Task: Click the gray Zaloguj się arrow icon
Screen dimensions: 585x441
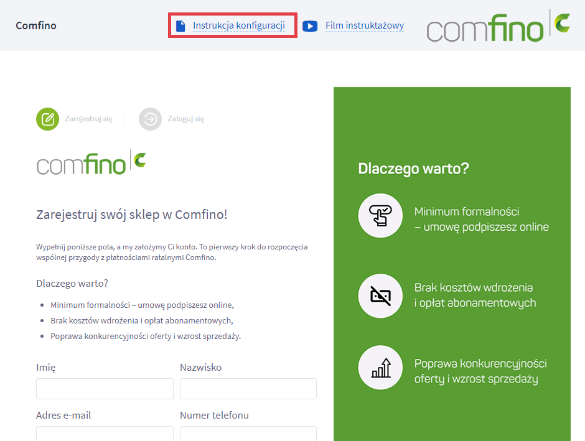Action: tap(150, 119)
